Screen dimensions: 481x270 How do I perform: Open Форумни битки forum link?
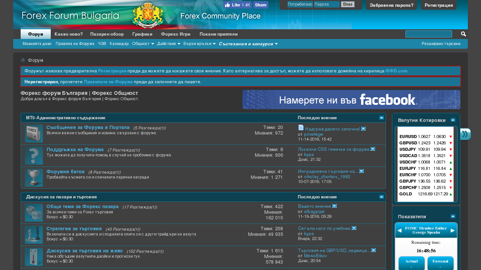click(x=65, y=171)
